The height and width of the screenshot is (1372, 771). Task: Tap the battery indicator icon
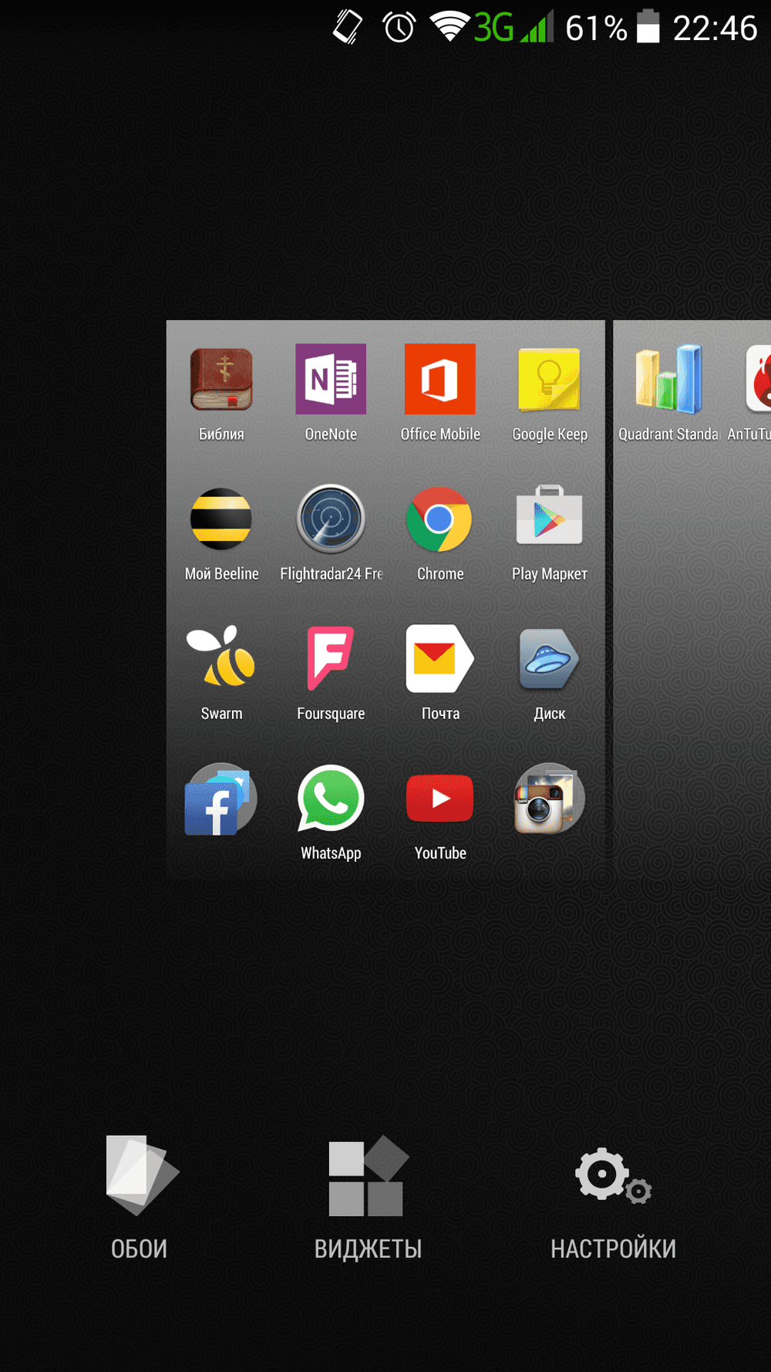point(648,27)
